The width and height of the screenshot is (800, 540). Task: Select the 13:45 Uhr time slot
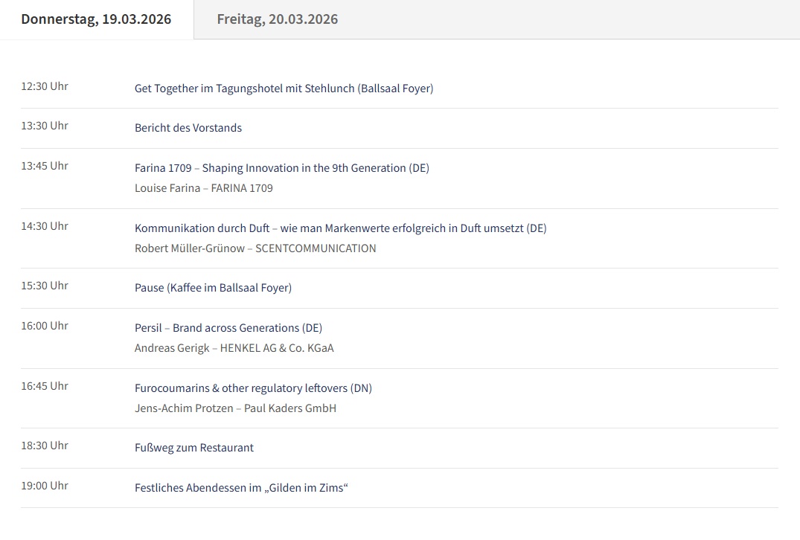tap(45, 166)
